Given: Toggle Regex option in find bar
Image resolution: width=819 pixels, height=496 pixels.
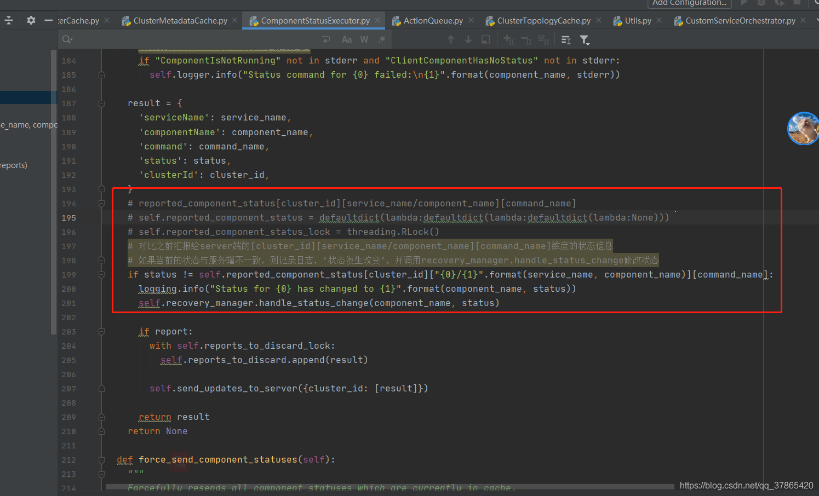Looking at the screenshot, I should [382, 39].
